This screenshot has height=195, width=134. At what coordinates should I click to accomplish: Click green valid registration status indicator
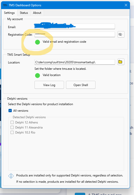point(37,42)
